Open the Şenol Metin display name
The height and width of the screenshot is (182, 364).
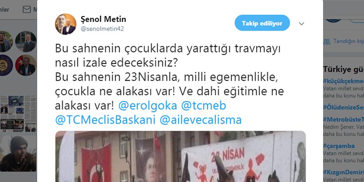[x=103, y=19]
